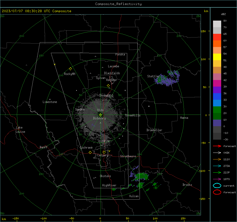This screenshot has width=237, height=222.
Task: Click the red forecast arrow in the legend
Action: point(217,146)
